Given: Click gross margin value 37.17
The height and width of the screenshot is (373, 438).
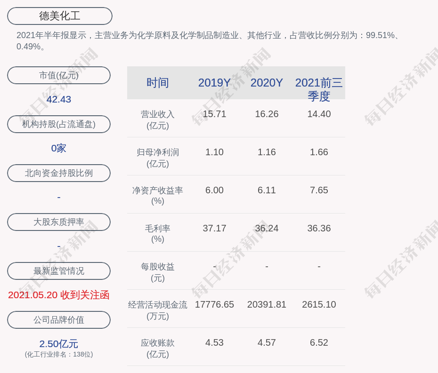Looking at the screenshot, I should coord(214,228).
